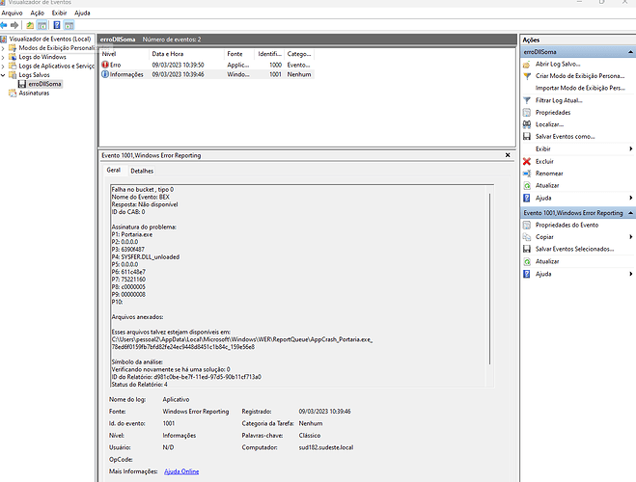Viewport: 636px width, 482px height.
Task: Click the Localizar binoculars icon
Action: [x=527, y=124]
